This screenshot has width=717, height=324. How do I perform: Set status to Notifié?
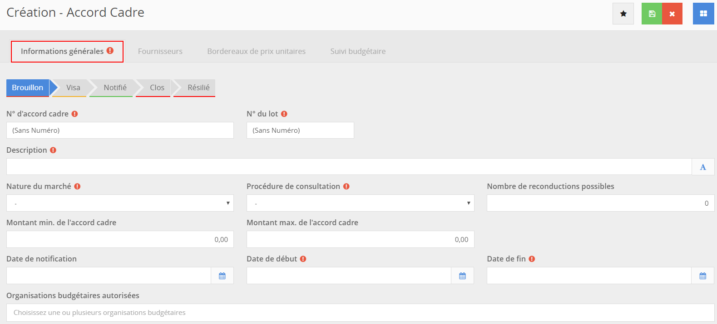(115, 87)
